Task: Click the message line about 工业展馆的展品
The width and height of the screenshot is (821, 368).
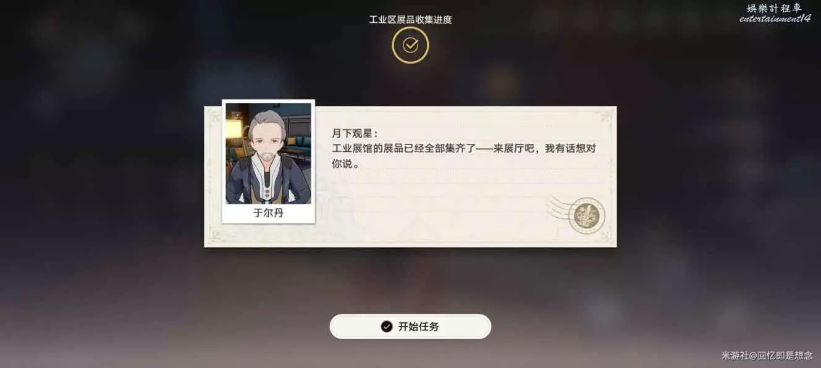Action: pyautogui.click(x=464, y=149)
